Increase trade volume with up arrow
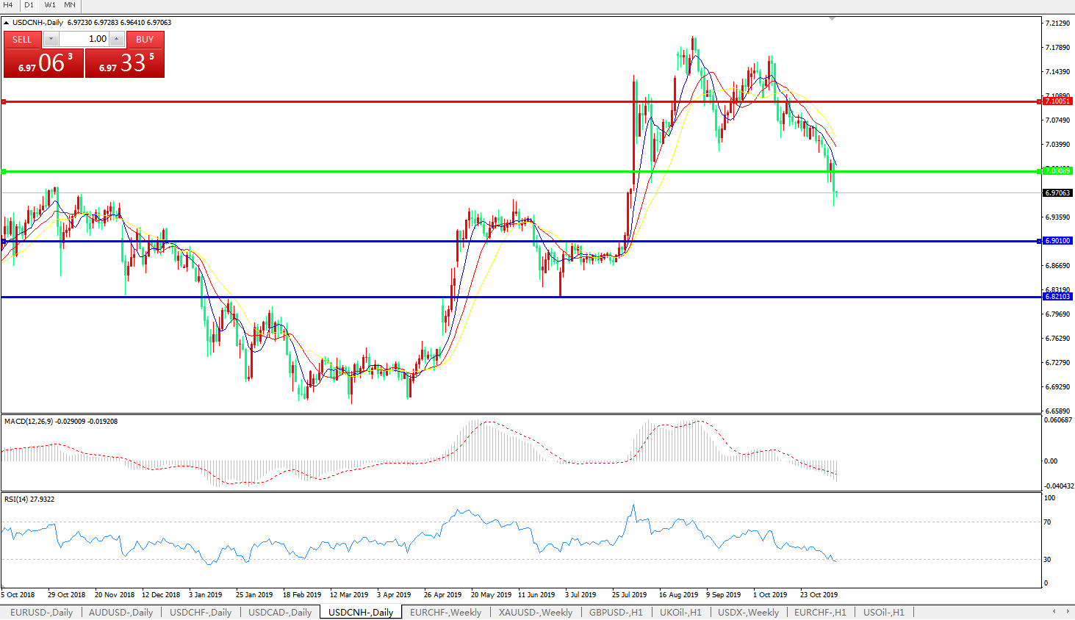 (x=116, y=39)
